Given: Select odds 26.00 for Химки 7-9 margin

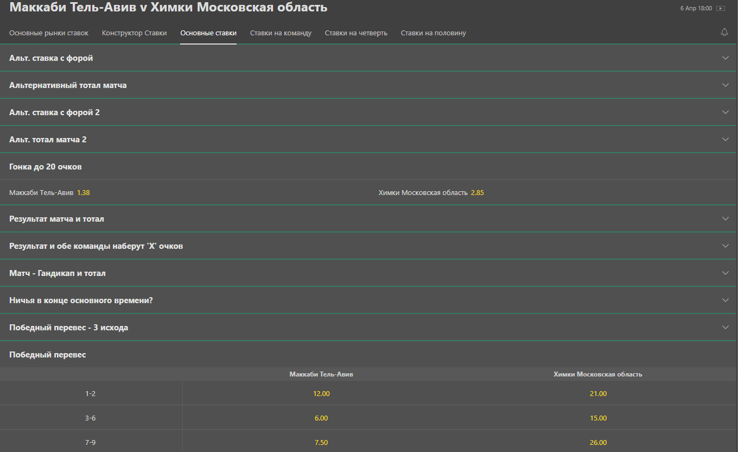Looking at the screenshot, I should (x=598, y=442).
